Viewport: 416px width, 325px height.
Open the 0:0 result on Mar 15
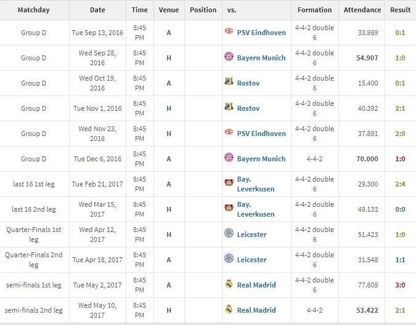tap(400, 209)
